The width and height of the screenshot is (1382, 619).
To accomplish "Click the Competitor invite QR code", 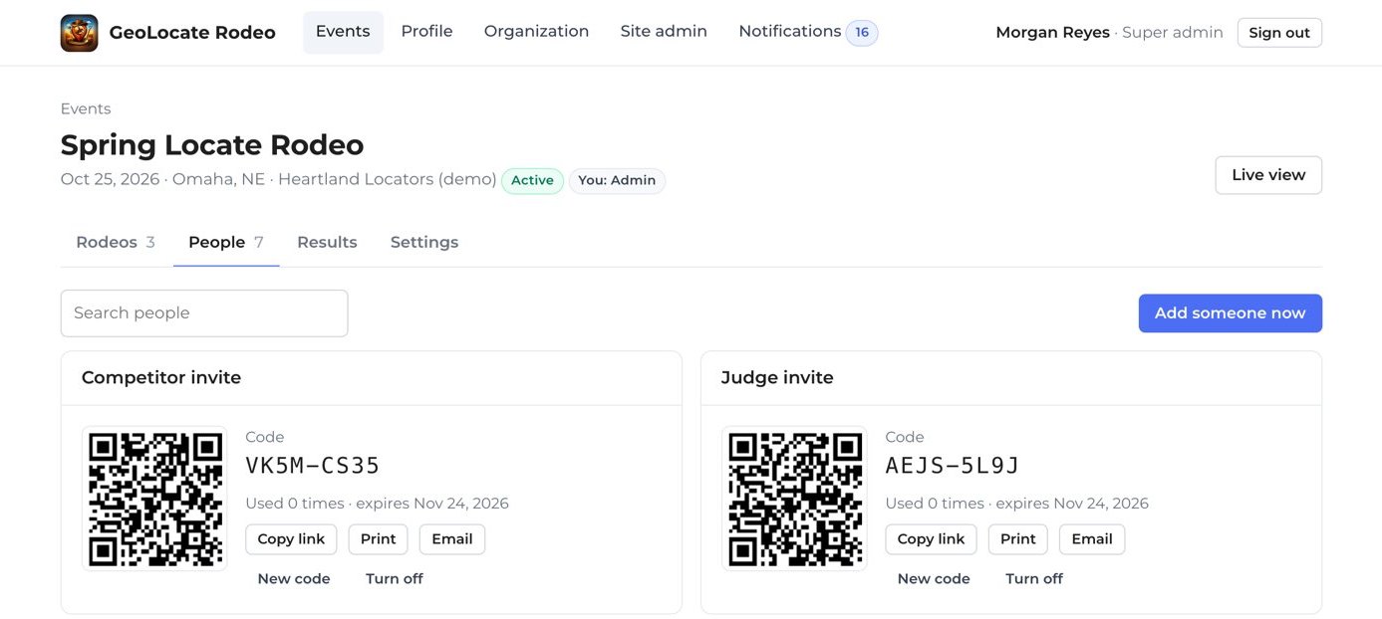I will click(x=154, y=499).
